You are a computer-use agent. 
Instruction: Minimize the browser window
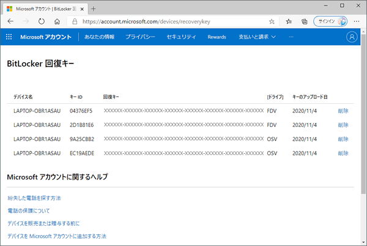(325, 5)
